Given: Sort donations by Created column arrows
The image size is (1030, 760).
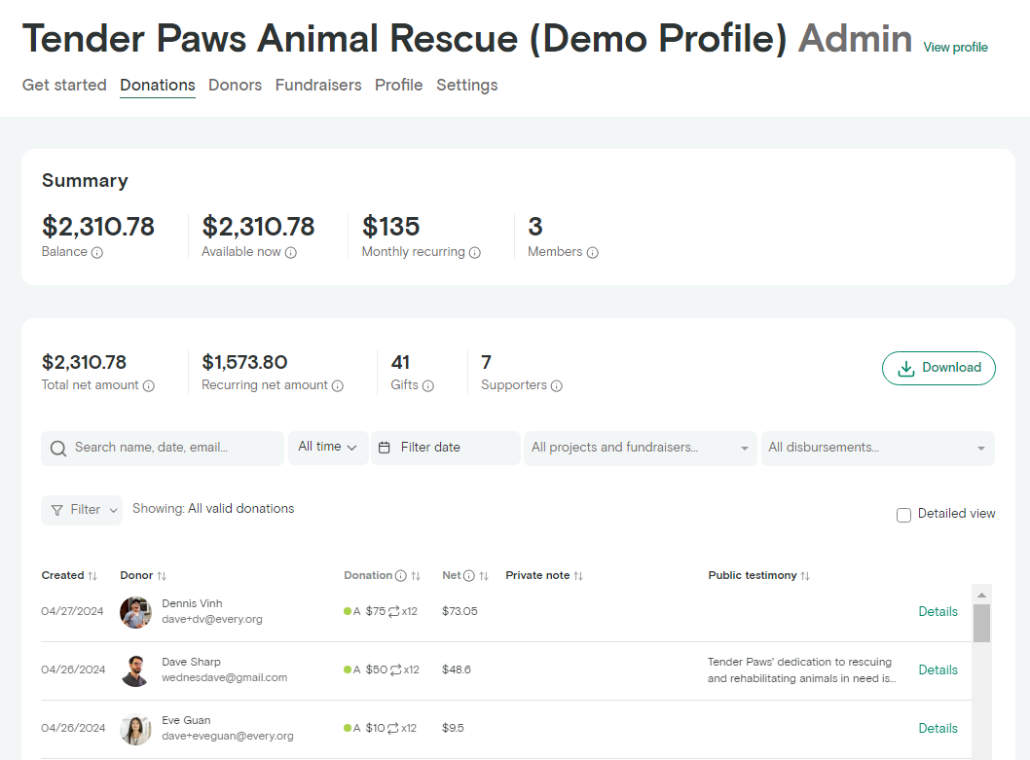Looking at the screenshot, I should (92, 576).
